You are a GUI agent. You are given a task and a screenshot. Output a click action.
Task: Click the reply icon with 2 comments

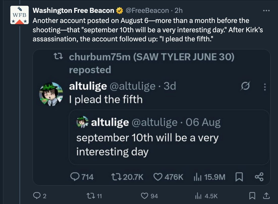[37, 196]
